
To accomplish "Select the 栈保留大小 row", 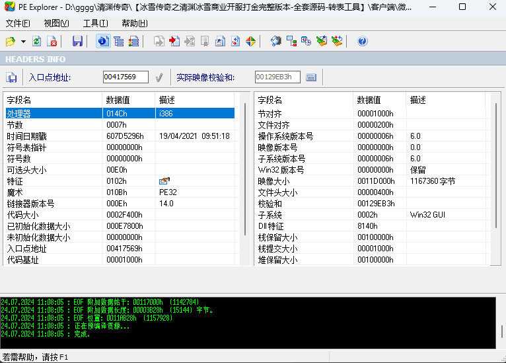I will coord(371,237).
